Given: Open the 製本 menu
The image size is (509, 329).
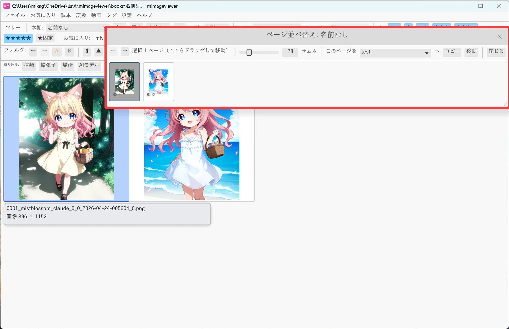Looking at the screenshot, I should coord(66,15).
